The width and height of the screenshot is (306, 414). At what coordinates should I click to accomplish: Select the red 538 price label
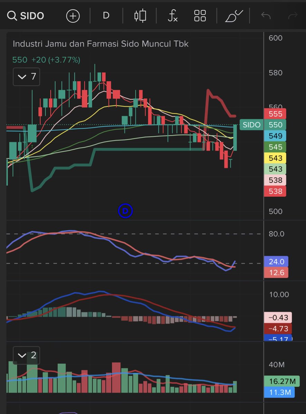coord(276,191)
